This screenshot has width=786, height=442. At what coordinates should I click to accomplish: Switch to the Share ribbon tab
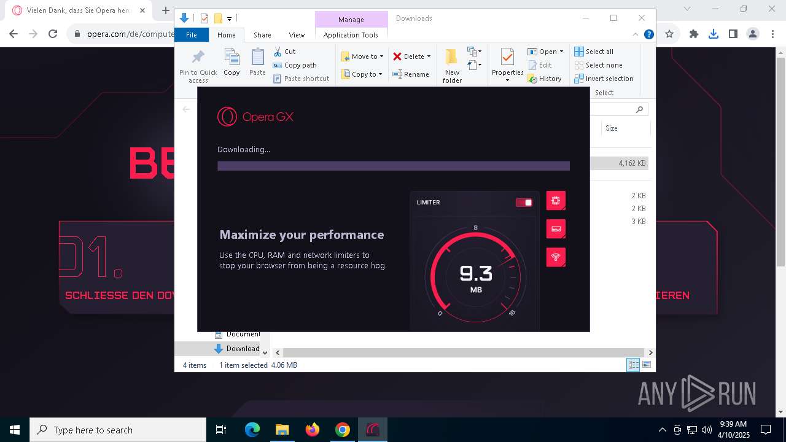[262, 35]
